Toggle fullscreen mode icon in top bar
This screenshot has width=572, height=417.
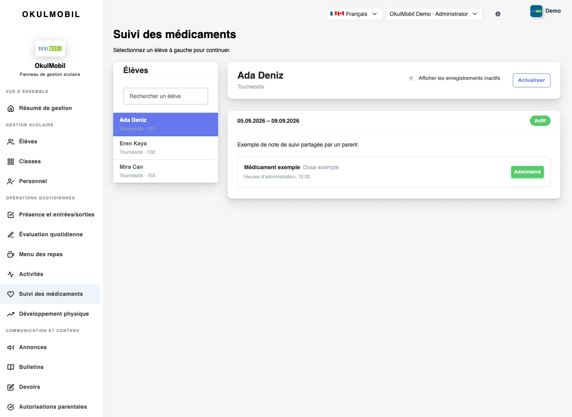tap(515, 11)
